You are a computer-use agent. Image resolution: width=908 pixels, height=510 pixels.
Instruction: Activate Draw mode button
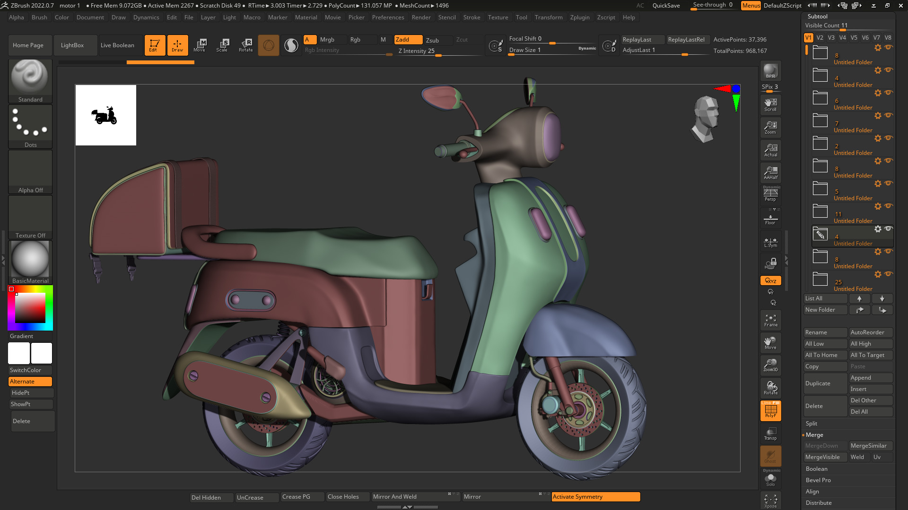(177, 45)
